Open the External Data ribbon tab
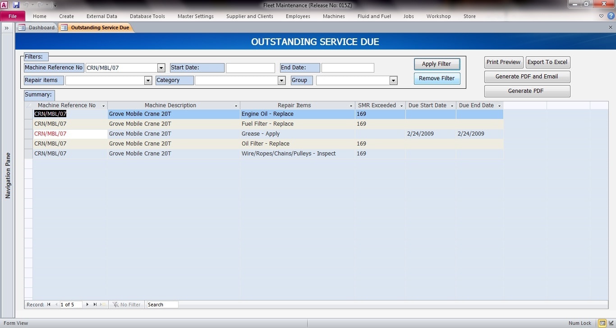616x328 pixels. click(102, 16)
